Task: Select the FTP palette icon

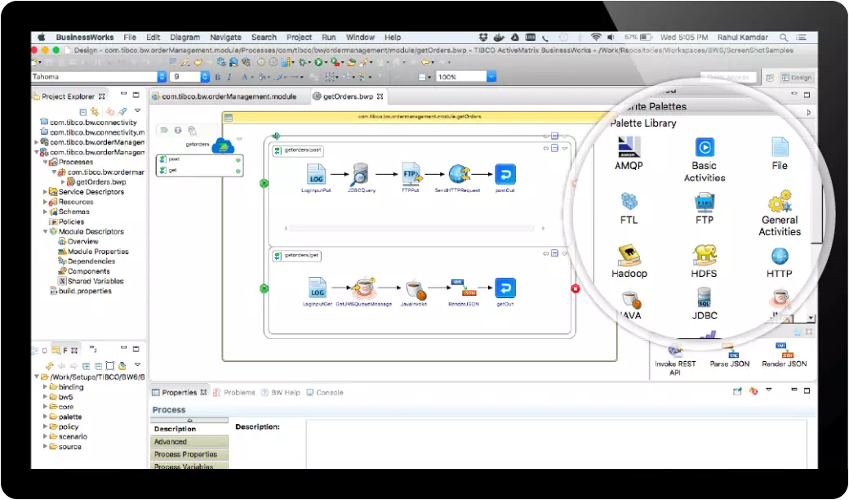Action: click(705, 202)
